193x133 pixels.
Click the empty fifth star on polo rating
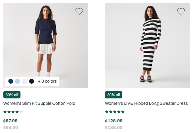pos(21,112)
